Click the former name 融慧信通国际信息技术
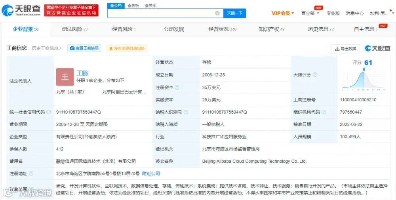396x200 pixels. 96,161
